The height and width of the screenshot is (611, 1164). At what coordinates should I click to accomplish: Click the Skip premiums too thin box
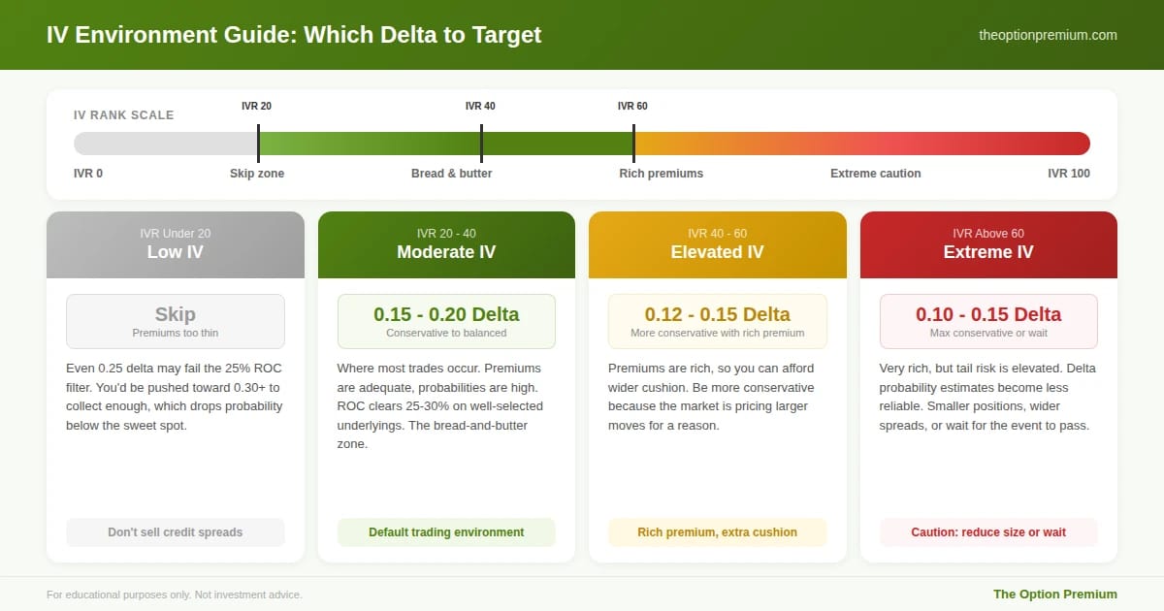point(176,321)
